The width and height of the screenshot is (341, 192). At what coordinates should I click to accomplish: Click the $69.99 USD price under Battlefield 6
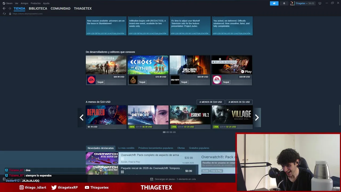pyautogui.click(x=119, y=77)
